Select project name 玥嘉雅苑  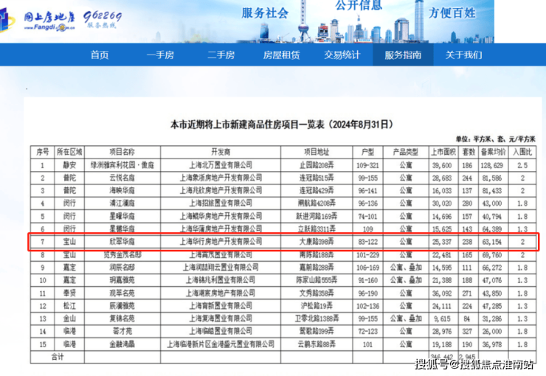(x=122, y=280)
